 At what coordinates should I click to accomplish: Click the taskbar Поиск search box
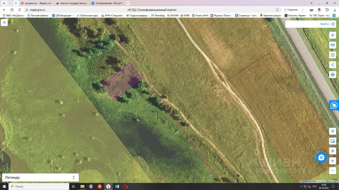tap(39, 187)
